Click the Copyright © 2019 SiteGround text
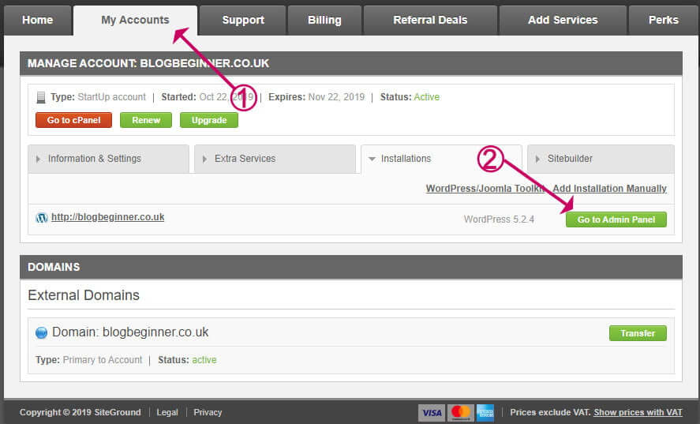This screenshot has width=700, height=424. [x=80, y=412]
